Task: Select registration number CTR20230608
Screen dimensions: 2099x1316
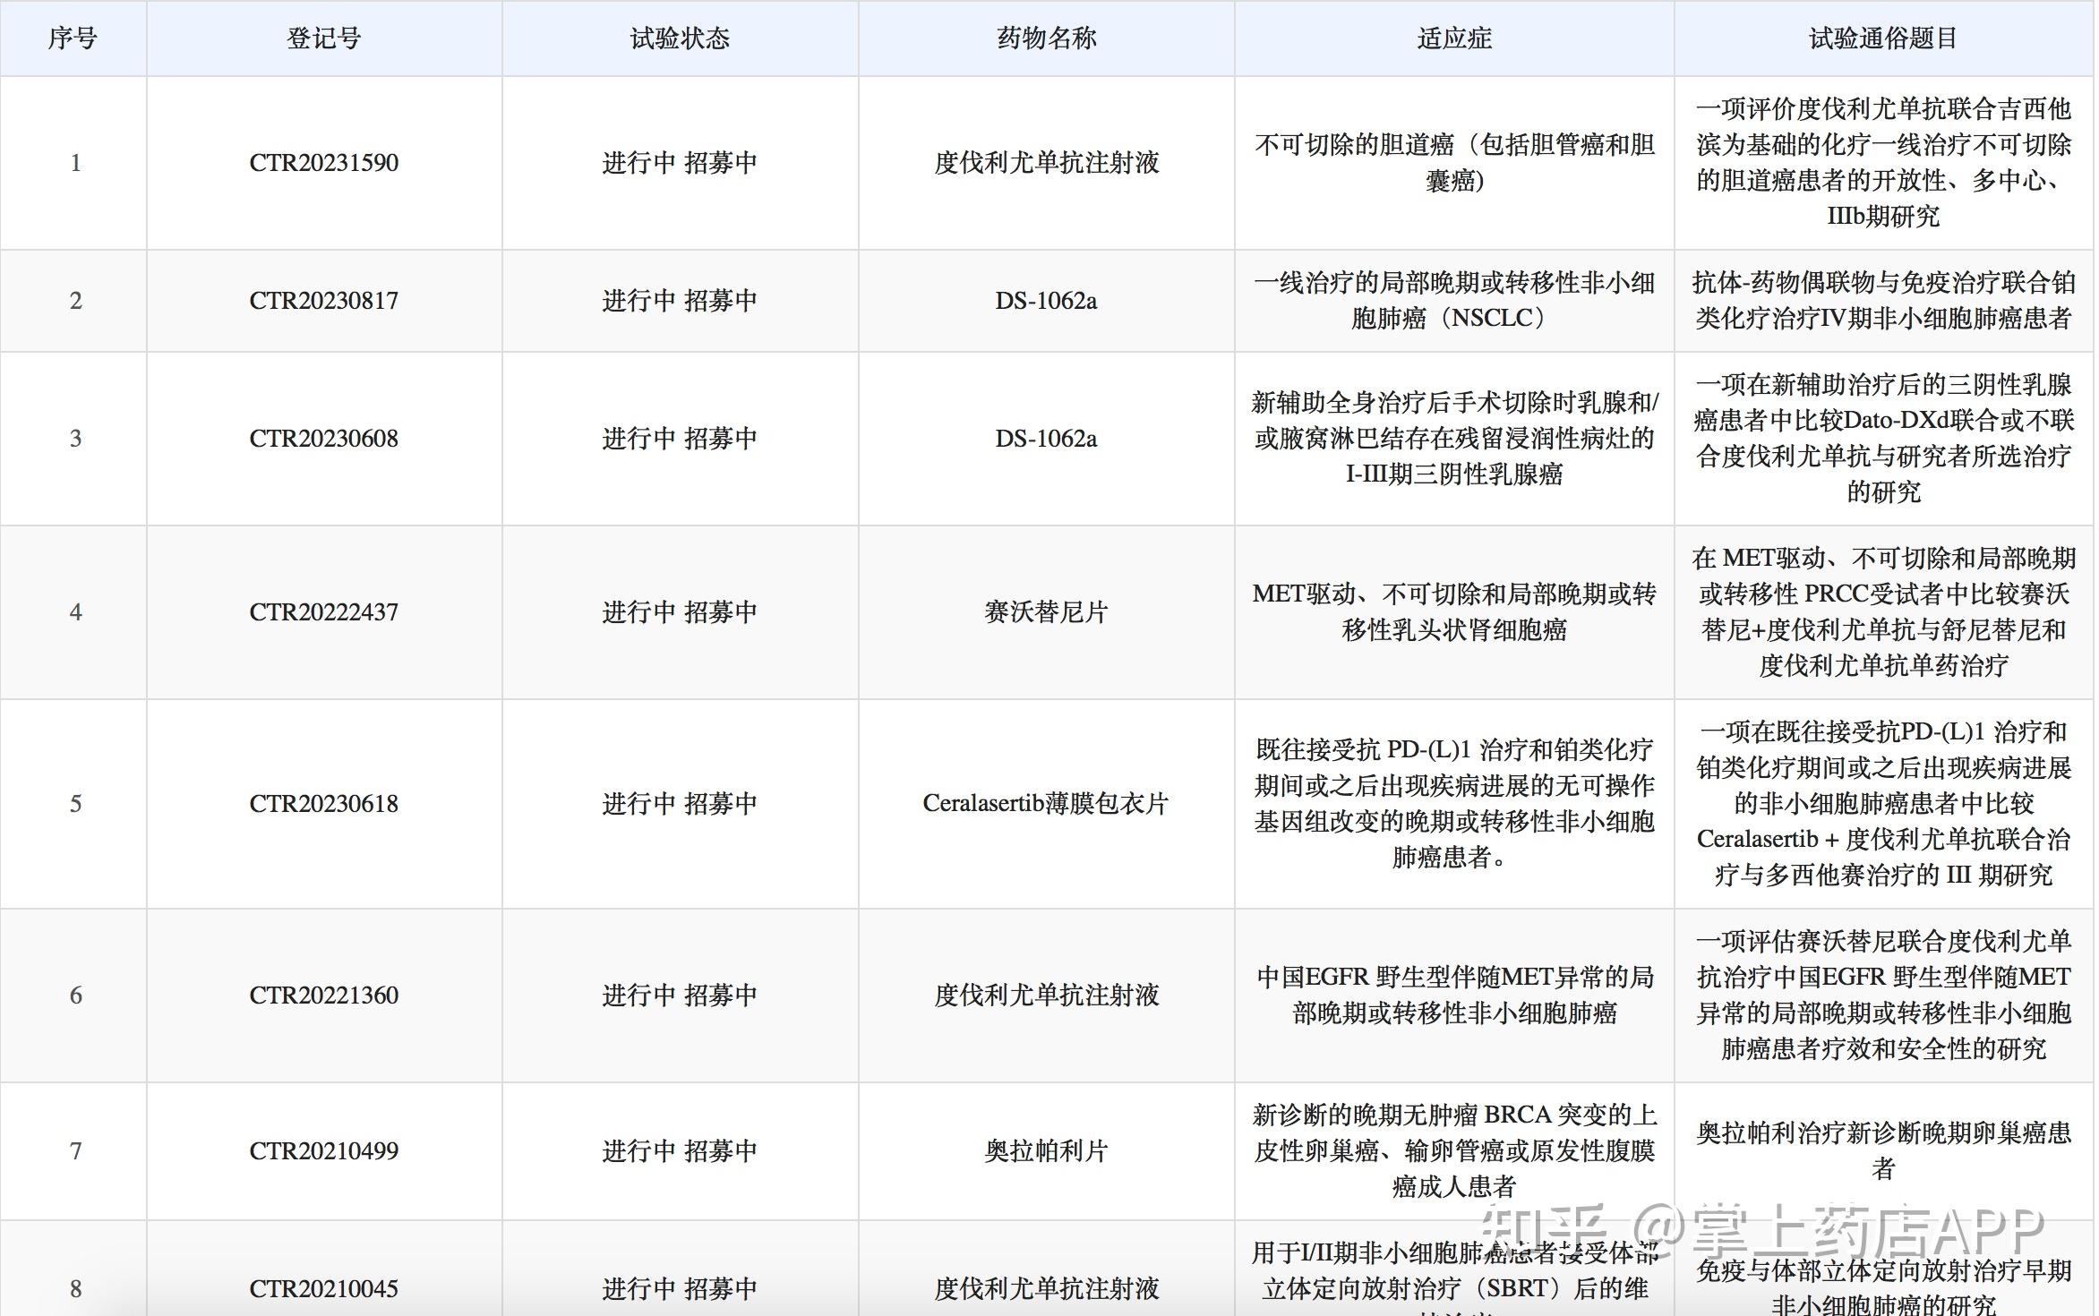Action: pos(323,439)
